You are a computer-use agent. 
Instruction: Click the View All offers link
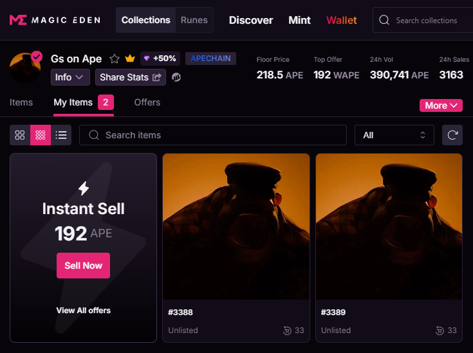tap(83, 311)
